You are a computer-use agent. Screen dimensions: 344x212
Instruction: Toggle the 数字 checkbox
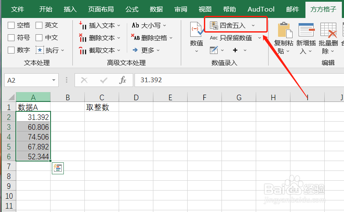(x=11, y=50)
